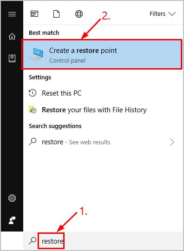Click the Feedback person icon in sidebar

[12, 220]
